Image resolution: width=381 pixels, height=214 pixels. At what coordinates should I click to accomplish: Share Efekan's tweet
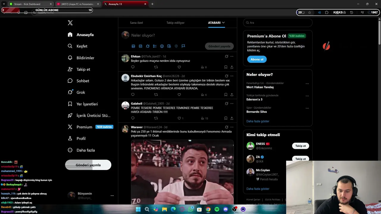[x=232, y=67]
